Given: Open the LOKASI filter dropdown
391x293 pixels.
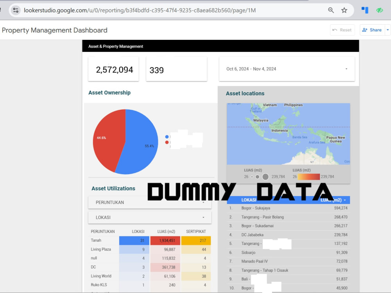Looking at the screenshot, I should tap(150, 217).
